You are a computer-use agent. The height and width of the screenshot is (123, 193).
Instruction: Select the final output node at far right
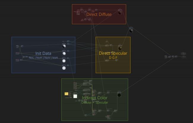pyautogui.click(x=183, y=55)
